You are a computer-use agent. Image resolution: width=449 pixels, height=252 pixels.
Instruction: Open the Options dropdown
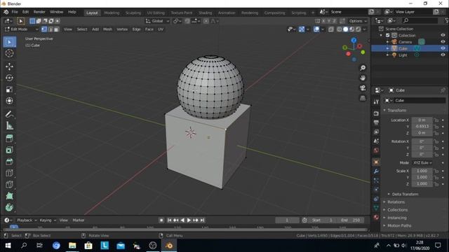pyautogui.click(x=358, y=21)
